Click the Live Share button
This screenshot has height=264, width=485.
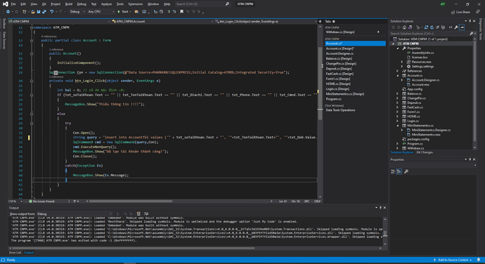[460, 12]
